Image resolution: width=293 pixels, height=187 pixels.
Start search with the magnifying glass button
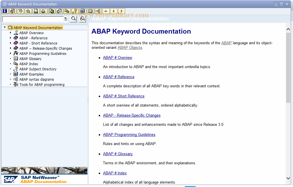(73, 19)
